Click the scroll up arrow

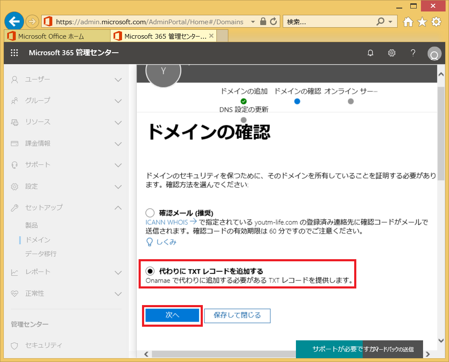441,74
